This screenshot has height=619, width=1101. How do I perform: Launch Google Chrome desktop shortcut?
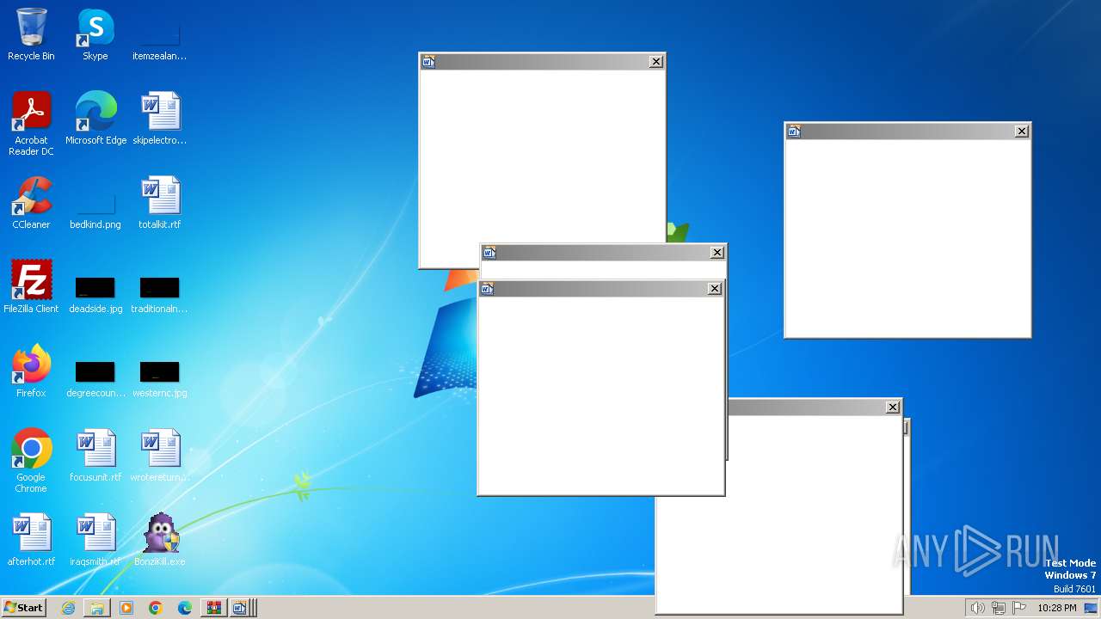coord(31,460)
